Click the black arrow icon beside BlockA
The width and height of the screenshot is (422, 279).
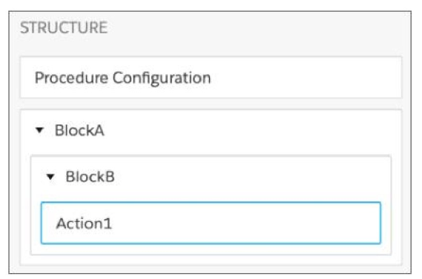[39, 130]
